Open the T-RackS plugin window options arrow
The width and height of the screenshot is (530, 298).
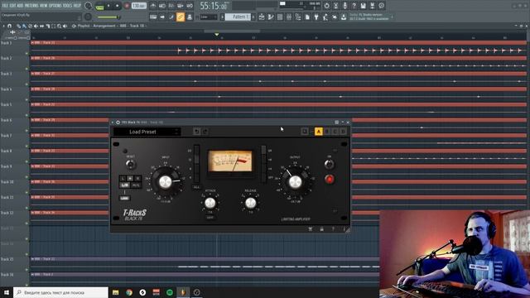point(113,123)
